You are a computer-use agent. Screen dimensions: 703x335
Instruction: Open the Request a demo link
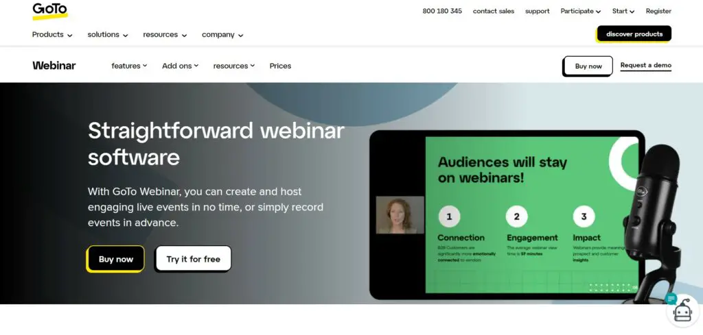[645, 65]
